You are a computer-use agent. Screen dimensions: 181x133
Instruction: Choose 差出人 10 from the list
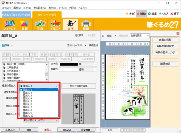[x=39, y=116]
